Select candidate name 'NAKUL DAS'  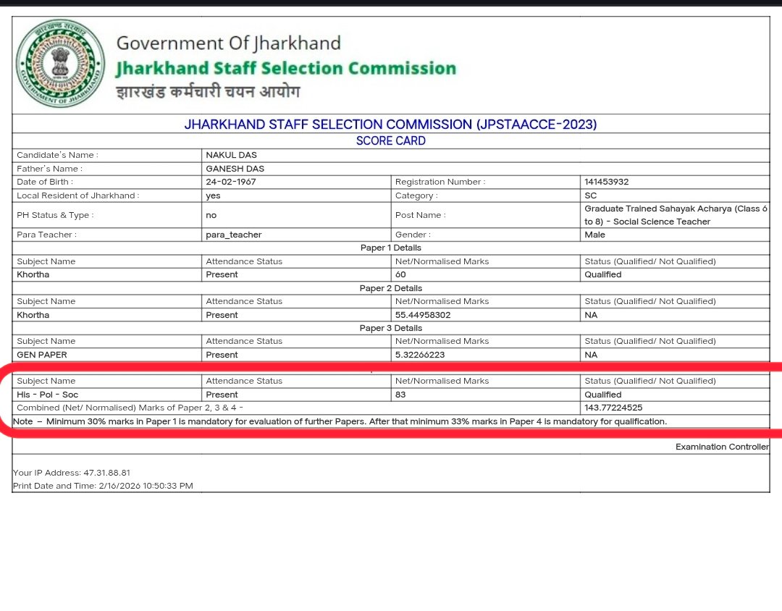tap(232, 155)
